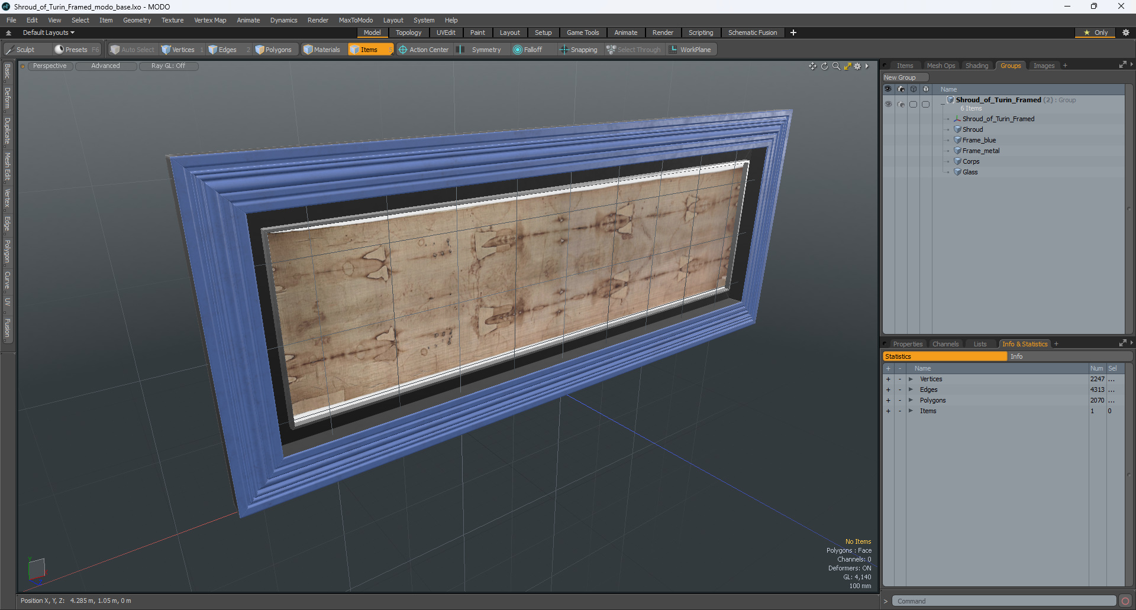Add a new layout tab with plus

click(793, 33)
